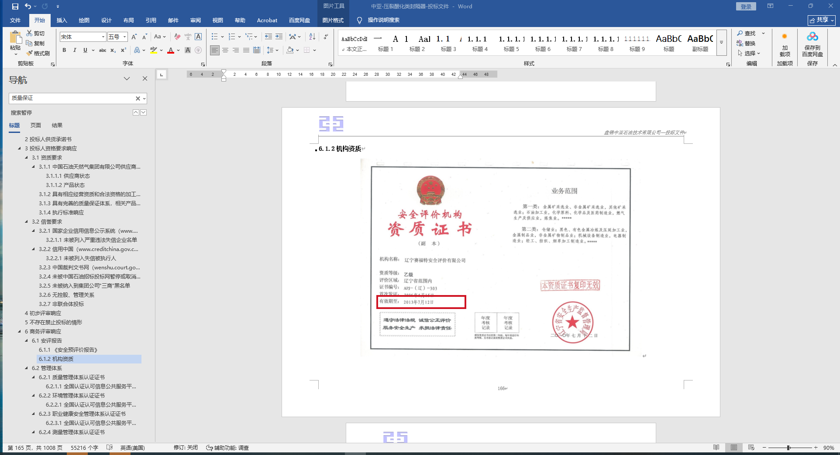This screenshot has width=840, height=455.
Task: Switch navigation pane to 结果 tab
Action: [57, 126]
